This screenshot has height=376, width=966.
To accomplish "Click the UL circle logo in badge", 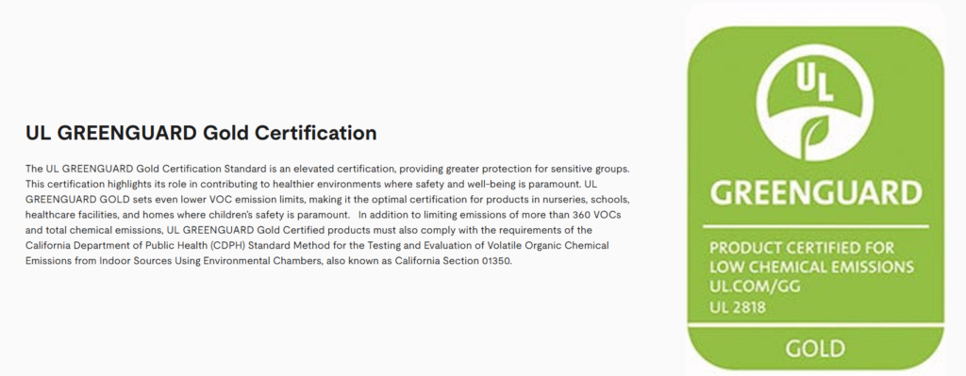I will coord(815,102).
